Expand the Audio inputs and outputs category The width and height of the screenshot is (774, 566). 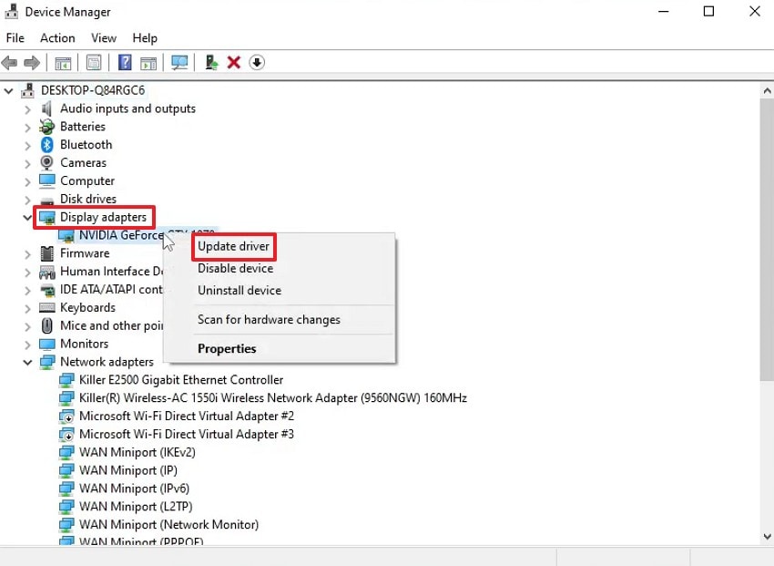tap(25, 108)
